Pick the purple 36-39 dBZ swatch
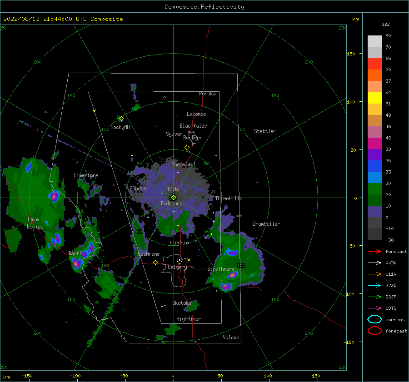 coord(374,155)
